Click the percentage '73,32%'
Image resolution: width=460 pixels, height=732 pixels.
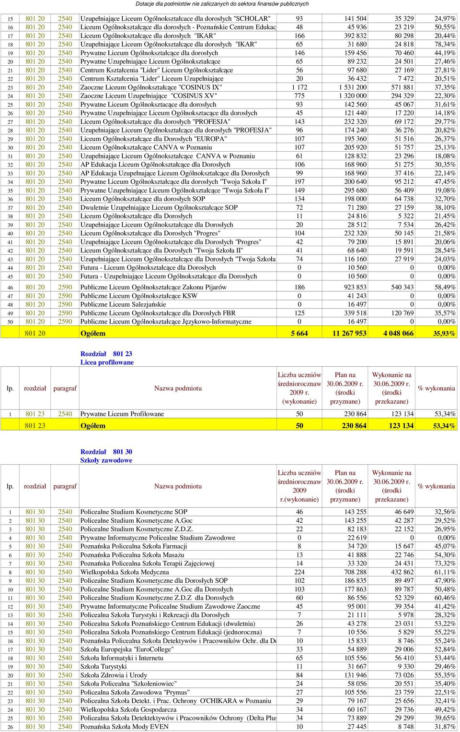point(445,564)
